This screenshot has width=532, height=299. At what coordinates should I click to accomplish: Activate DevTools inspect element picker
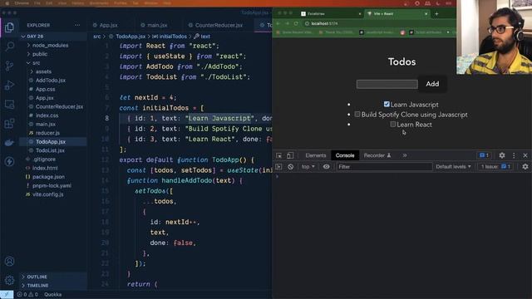point(279,155)
